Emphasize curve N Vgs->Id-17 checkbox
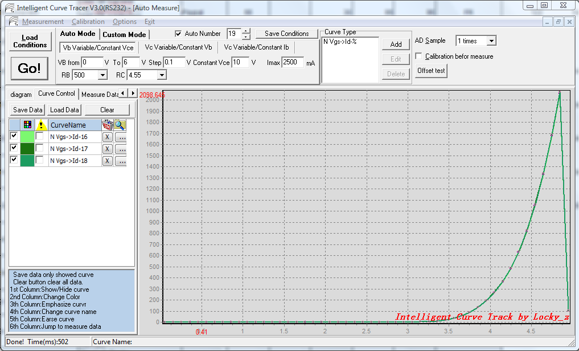Image resolution: width=579 pixels, height=351 pixels. tap(39, 148)
